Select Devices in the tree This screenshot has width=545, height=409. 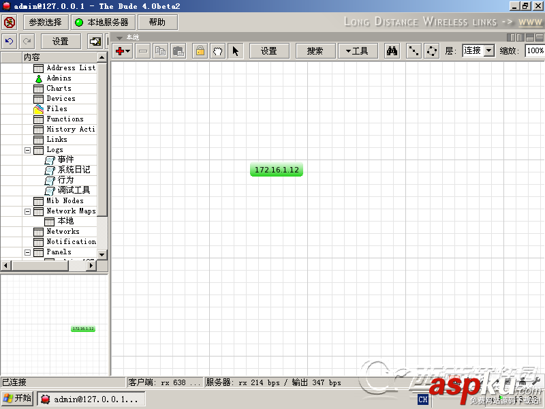coord(61,98)
